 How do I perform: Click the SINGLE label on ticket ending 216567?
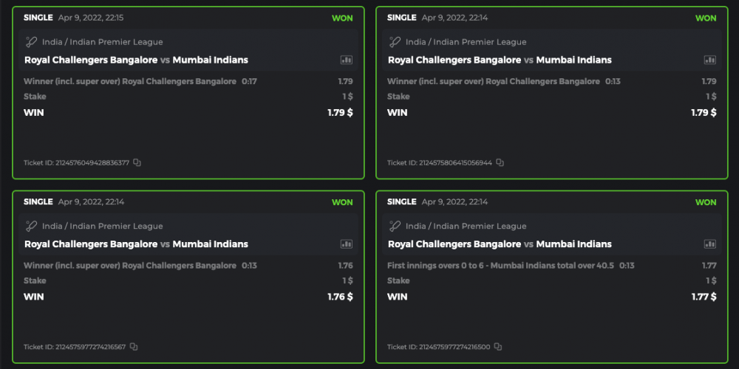click(38, 201)
